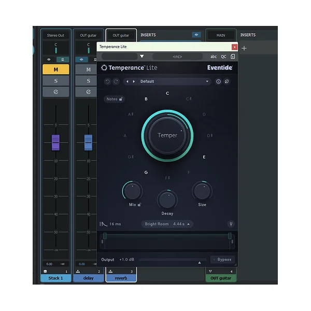Click the Eventide logo
Viewport: 311px width, 311px height.
220,67
